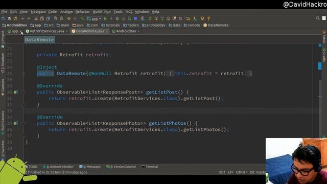Click the remote breadcrumb folder
Viewport: 327px width, 184px height.
pyautogui.click(x=192, y=25)
